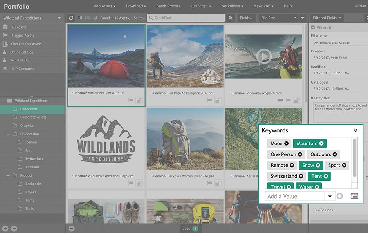Switch to thumbnail grid view
This screenshot has width=368, height=233.
(80, 18)
